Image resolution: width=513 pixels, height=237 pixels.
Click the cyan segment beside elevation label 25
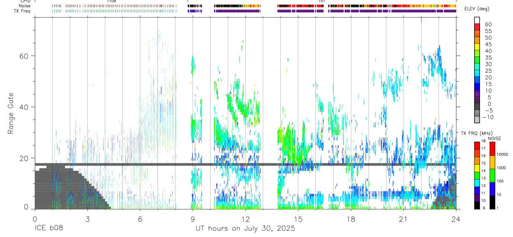click(477, 73)
